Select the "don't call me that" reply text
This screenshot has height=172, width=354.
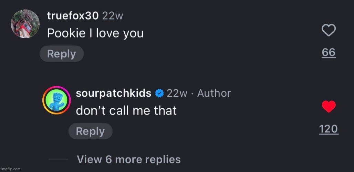point(126,110)
